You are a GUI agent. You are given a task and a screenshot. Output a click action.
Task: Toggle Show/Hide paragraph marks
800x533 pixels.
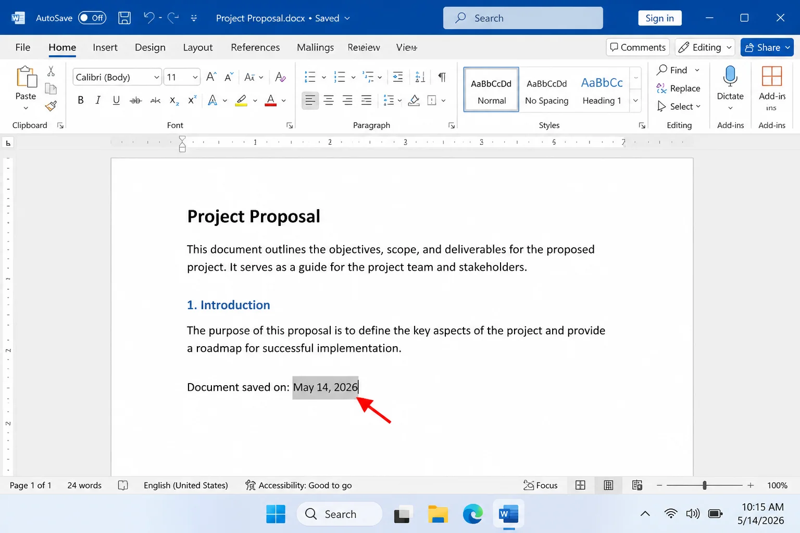[x=442, y=77]
